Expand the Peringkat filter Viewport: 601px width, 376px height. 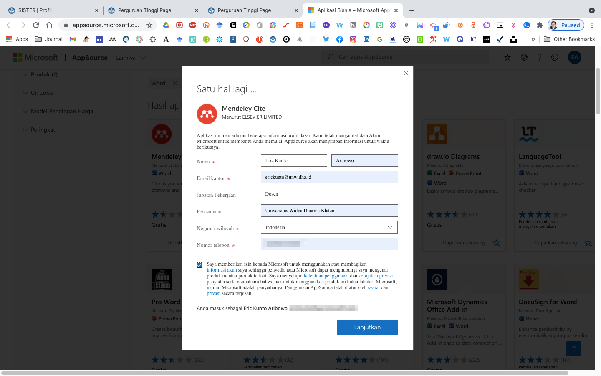coord(38,130)
